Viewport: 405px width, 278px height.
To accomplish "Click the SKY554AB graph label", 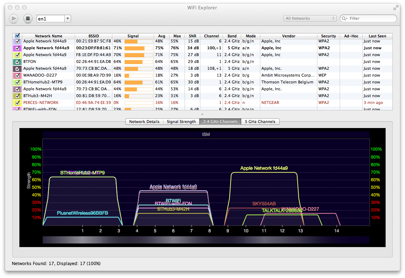I will [264, 204].
